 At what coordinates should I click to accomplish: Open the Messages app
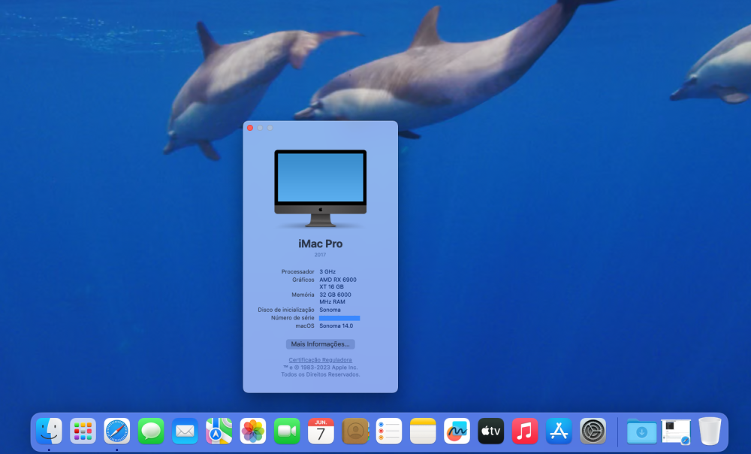(151, 431)
